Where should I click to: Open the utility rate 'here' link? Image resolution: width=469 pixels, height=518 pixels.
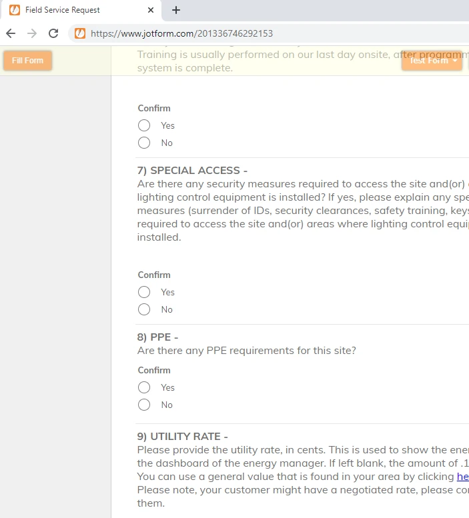point(463,477)
